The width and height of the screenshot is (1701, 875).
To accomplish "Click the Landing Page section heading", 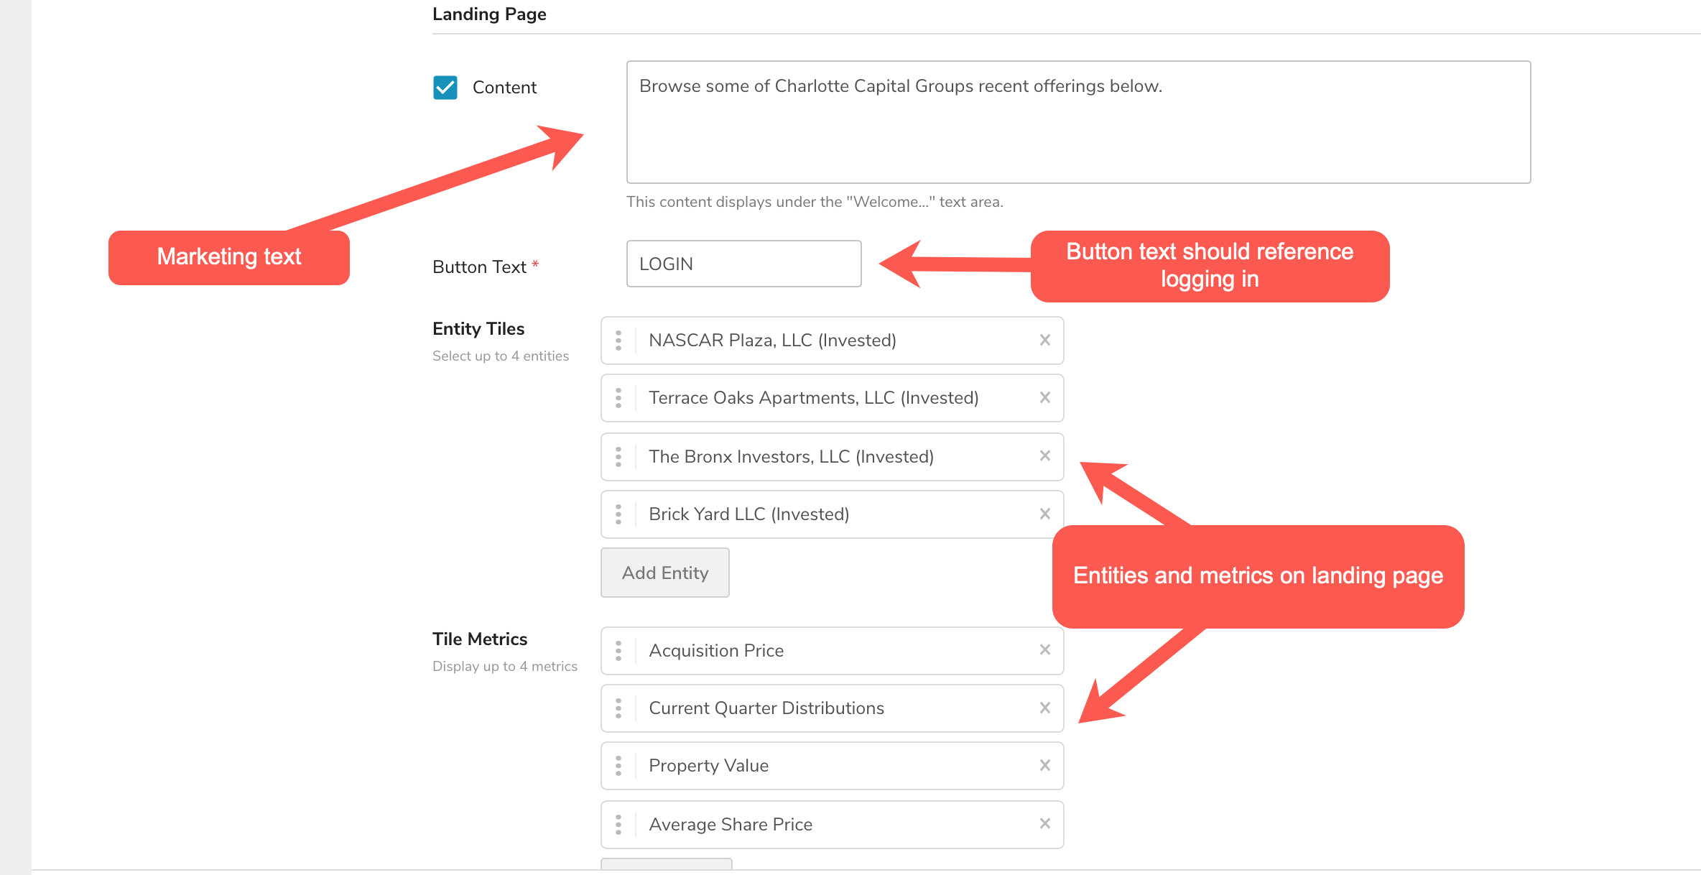I will point(489,14).
